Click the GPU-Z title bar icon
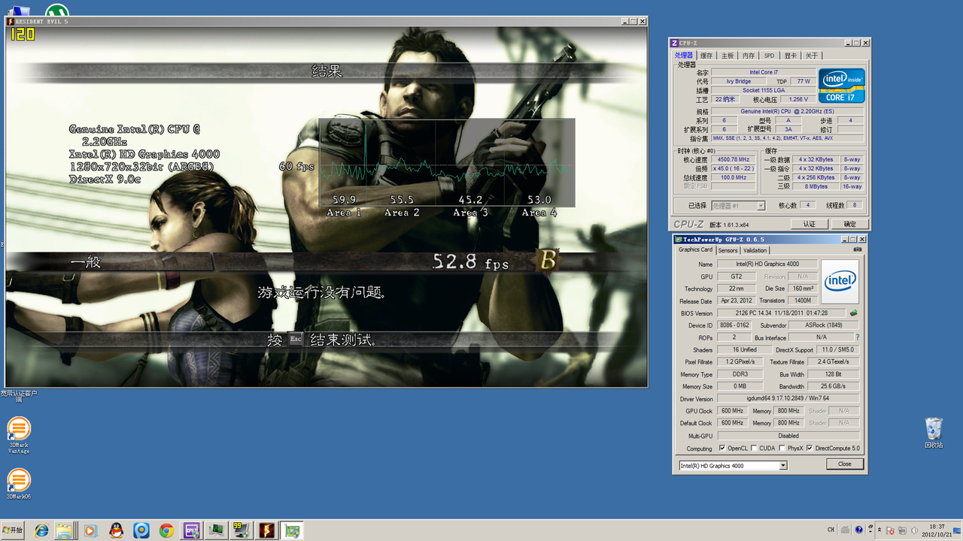The width and height of the screenshot is (963, 541). point(678,239)
